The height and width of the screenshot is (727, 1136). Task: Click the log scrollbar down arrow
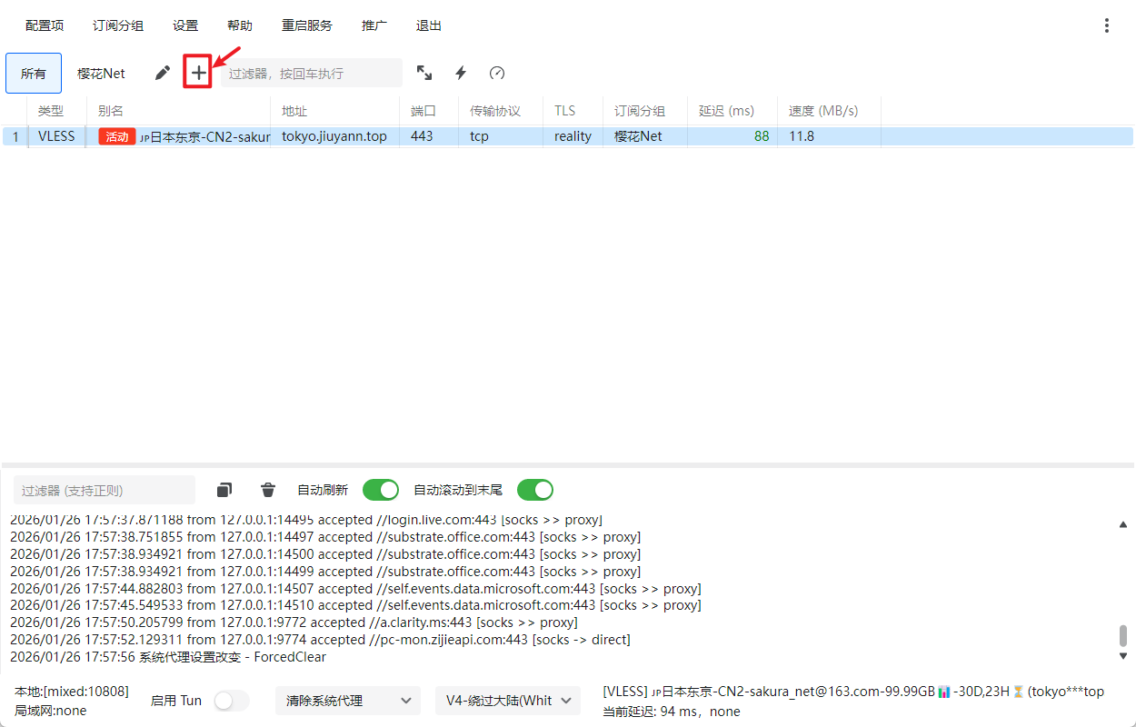tap(1123, 655)
